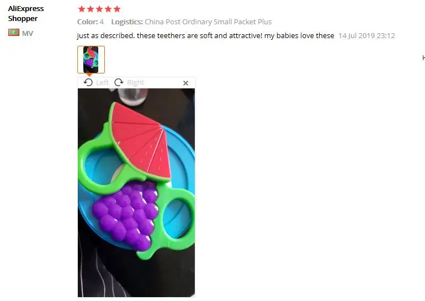Click 'China Post Ordinary Small Packet Plus' text
This screenshot has height=301, width=425.
tap(208, 22)
